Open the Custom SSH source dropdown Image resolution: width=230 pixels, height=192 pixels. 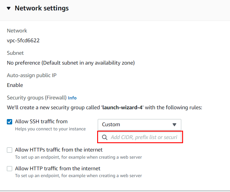pyautogui.click(x=139, y=124)
